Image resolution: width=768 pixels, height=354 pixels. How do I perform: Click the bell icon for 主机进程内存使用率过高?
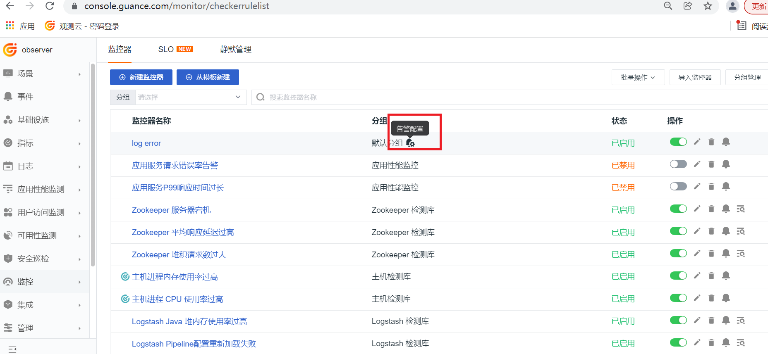click(x=726, y=276)
